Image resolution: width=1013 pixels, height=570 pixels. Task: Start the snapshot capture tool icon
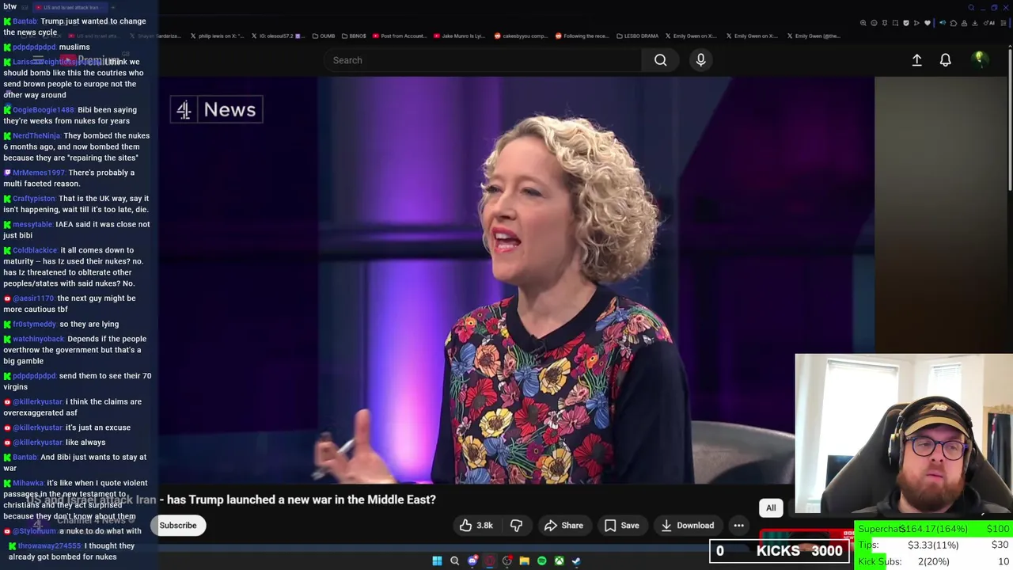(x=895, y=23)
